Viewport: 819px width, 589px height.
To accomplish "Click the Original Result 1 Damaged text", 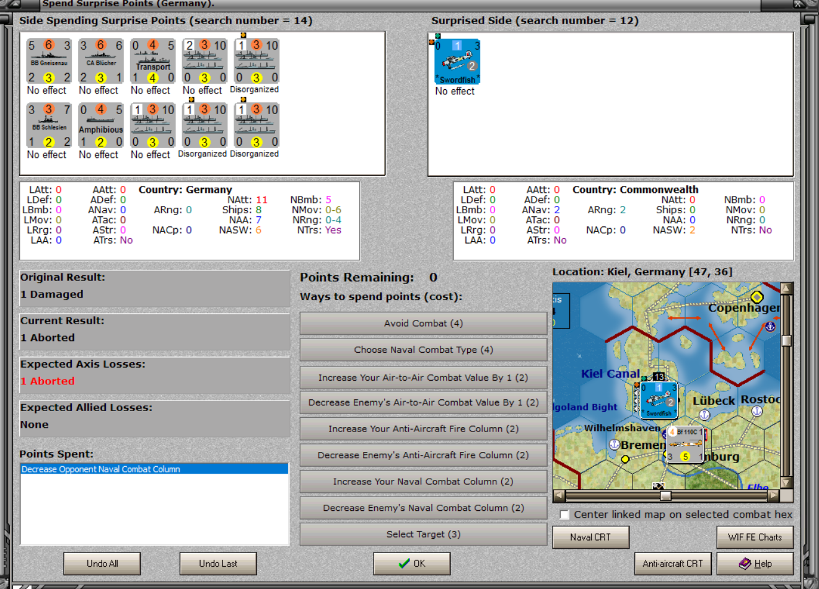I will (52, 294).
